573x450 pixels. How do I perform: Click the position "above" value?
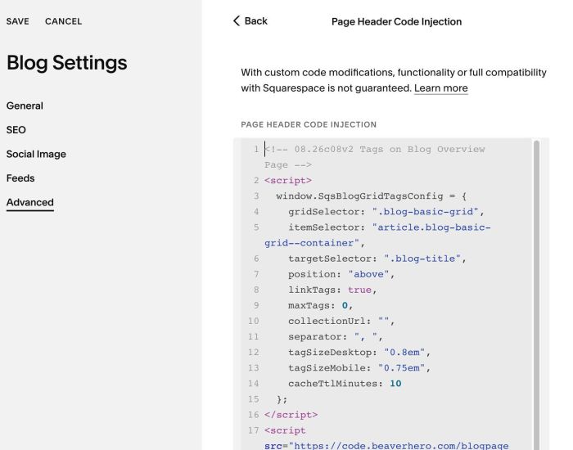point(368,274)
